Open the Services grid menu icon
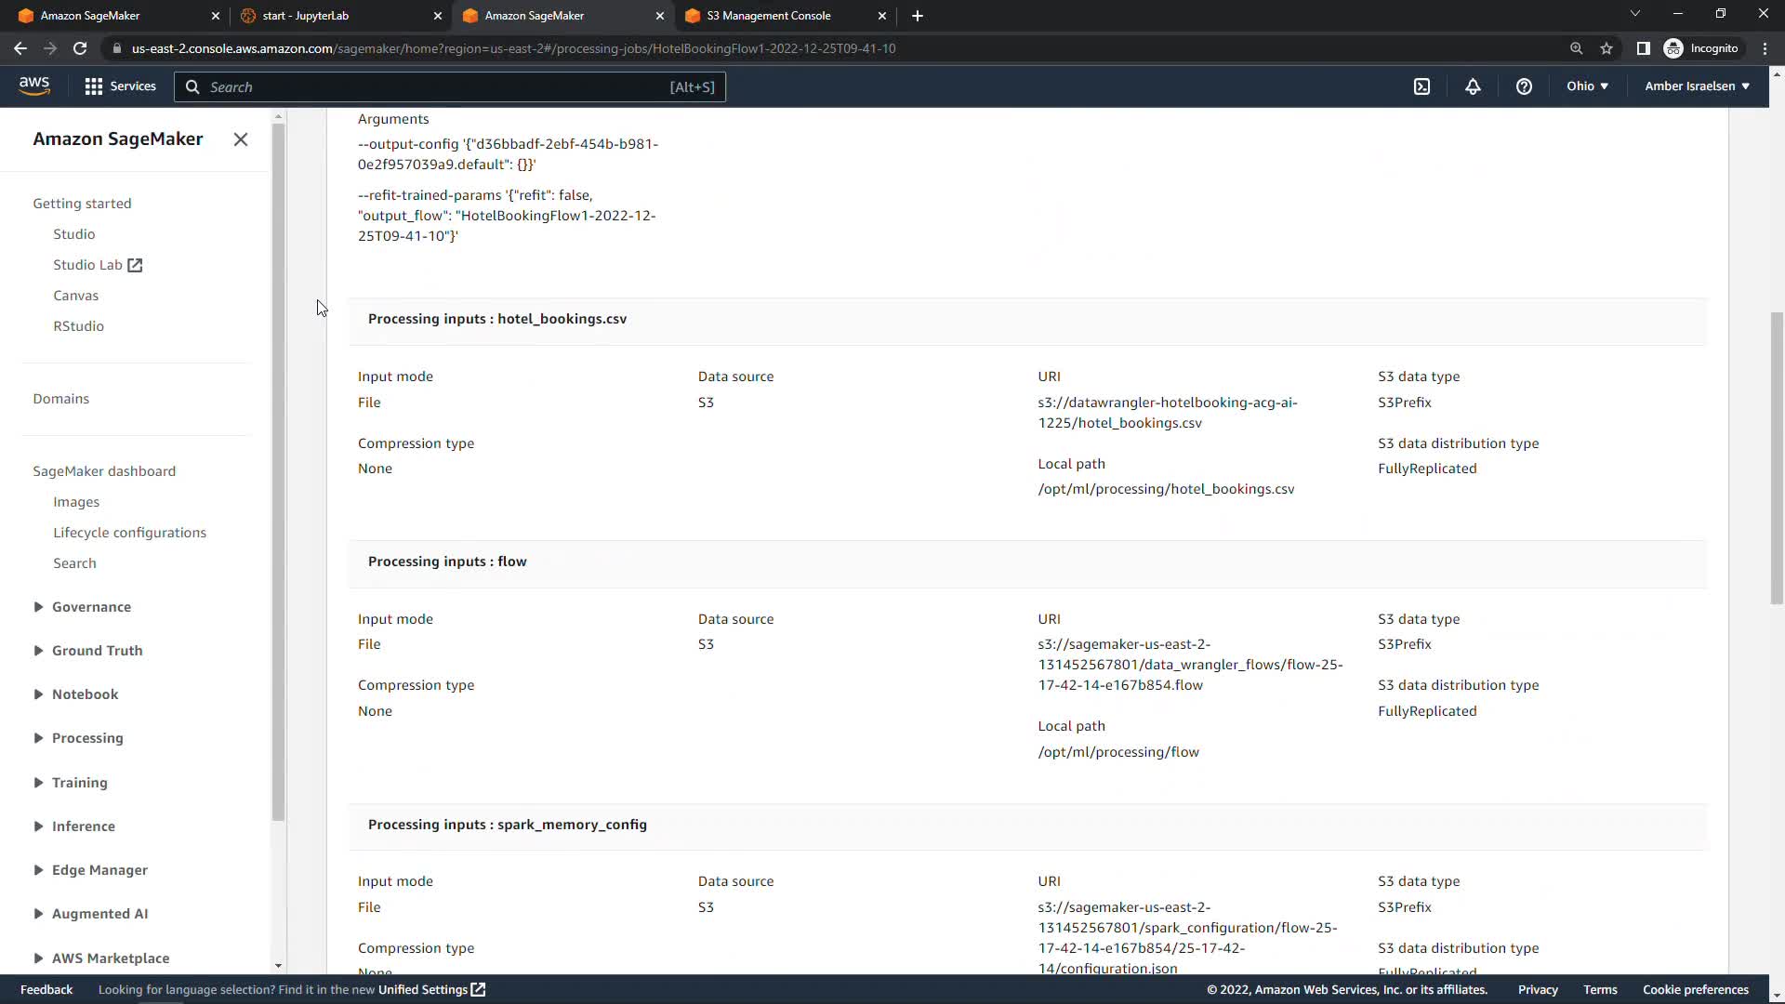 (x=93, y=86)
